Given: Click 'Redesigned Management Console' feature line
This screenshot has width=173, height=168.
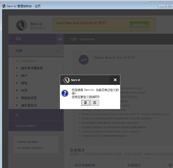Looking at the screenshot, I should coord(125,114).
